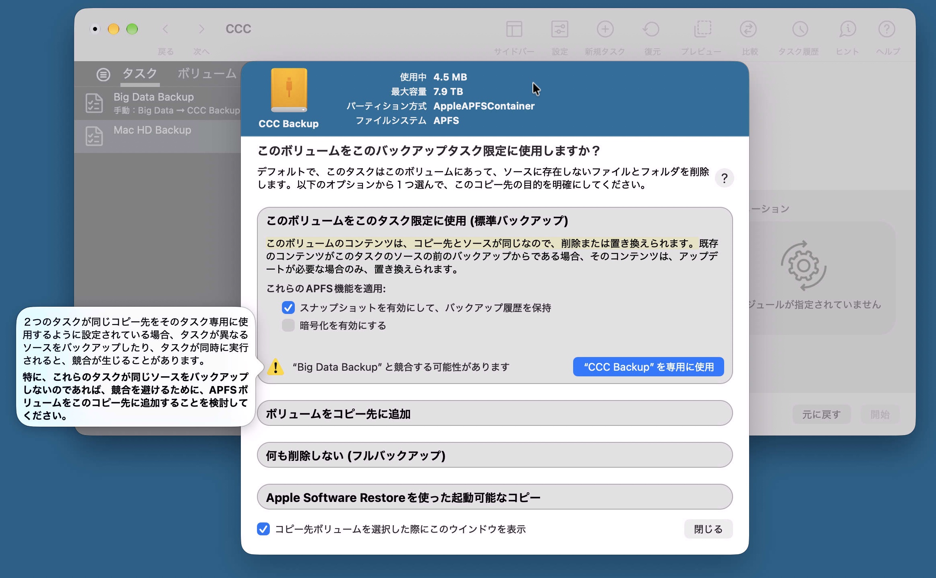This screenshot has width=936, height=578.
Task: Click the 元に戻す revert button
Action: pyautogui.click(x=822, y=414)
